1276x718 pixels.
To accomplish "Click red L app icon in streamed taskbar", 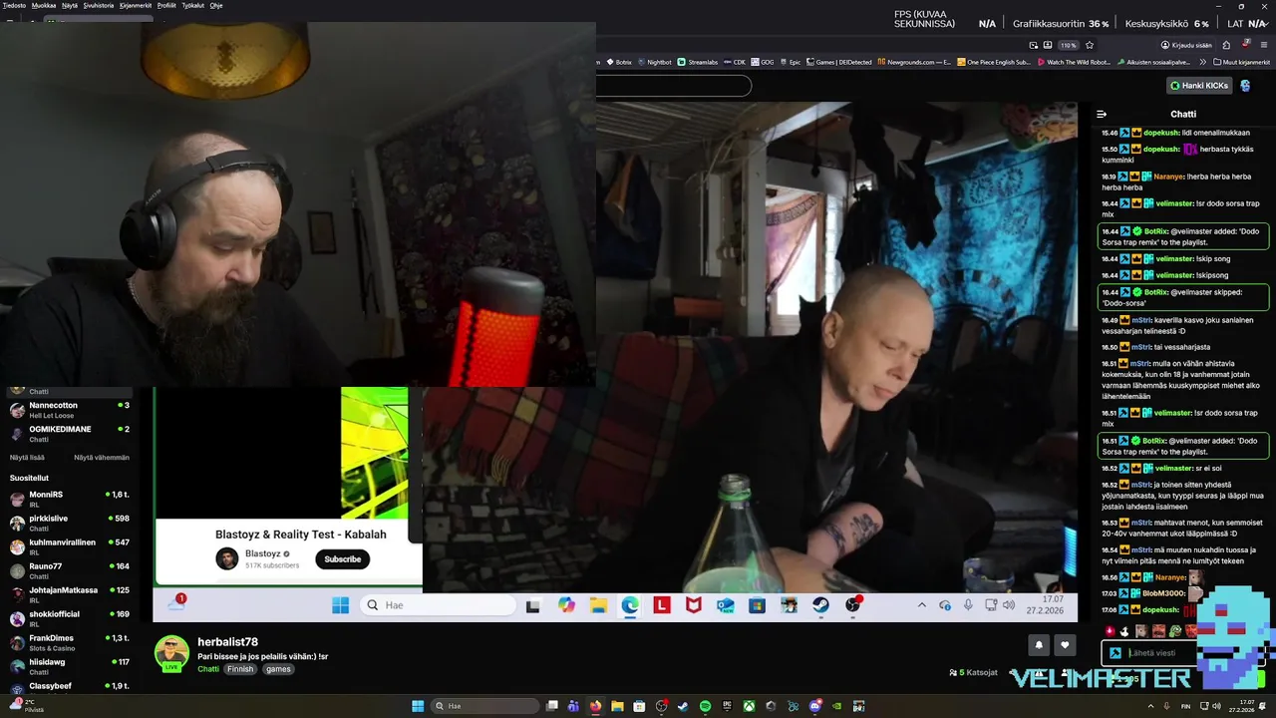I will (662, 605).
